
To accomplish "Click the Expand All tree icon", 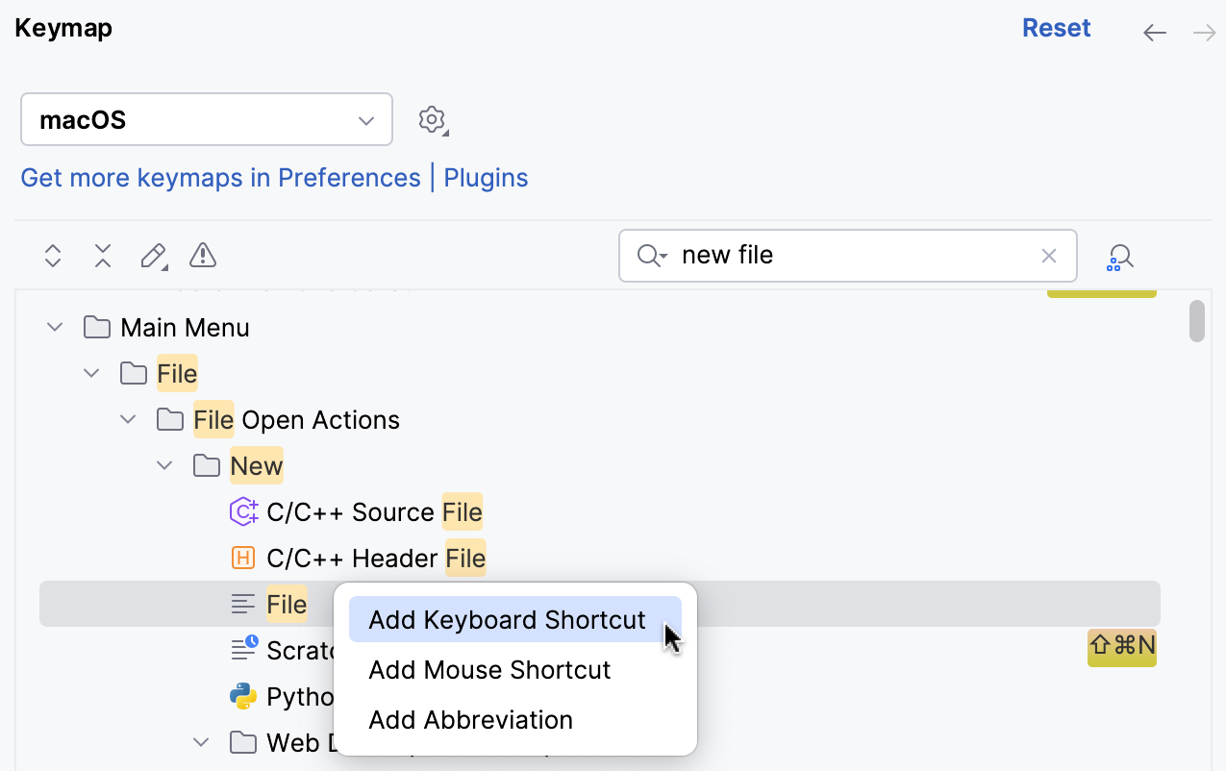I will pos(52,256).
